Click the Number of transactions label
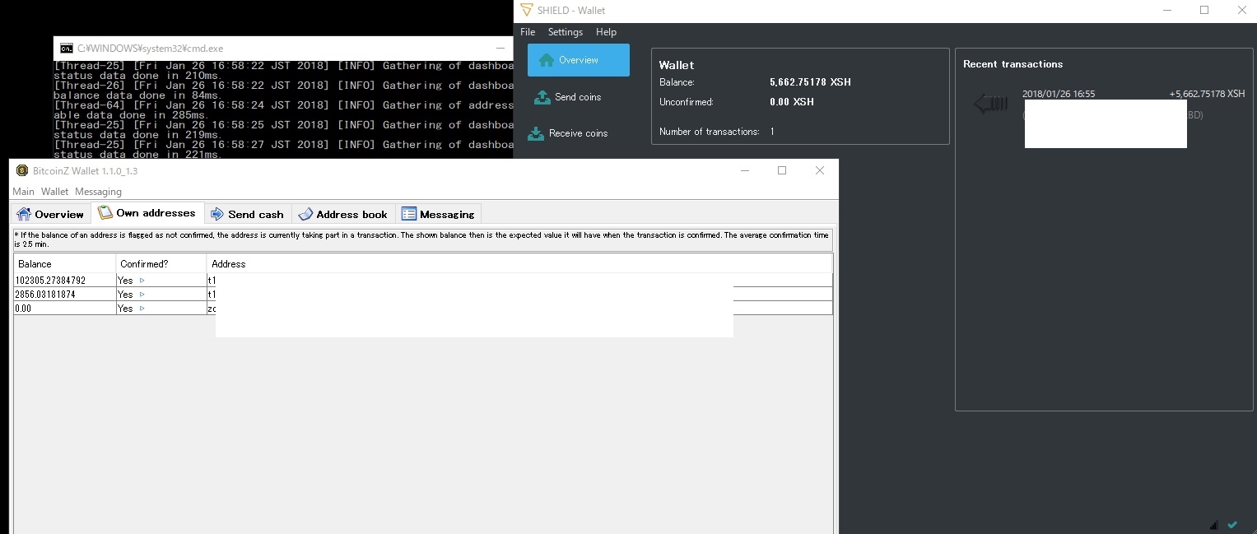The height and width of the screenshot is (534, 1257). pos(709,132)
